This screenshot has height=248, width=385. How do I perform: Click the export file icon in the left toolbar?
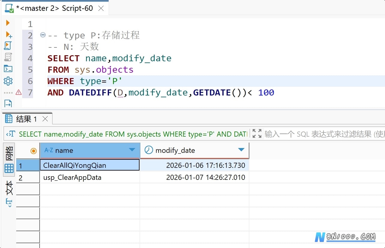coord(8,104)
